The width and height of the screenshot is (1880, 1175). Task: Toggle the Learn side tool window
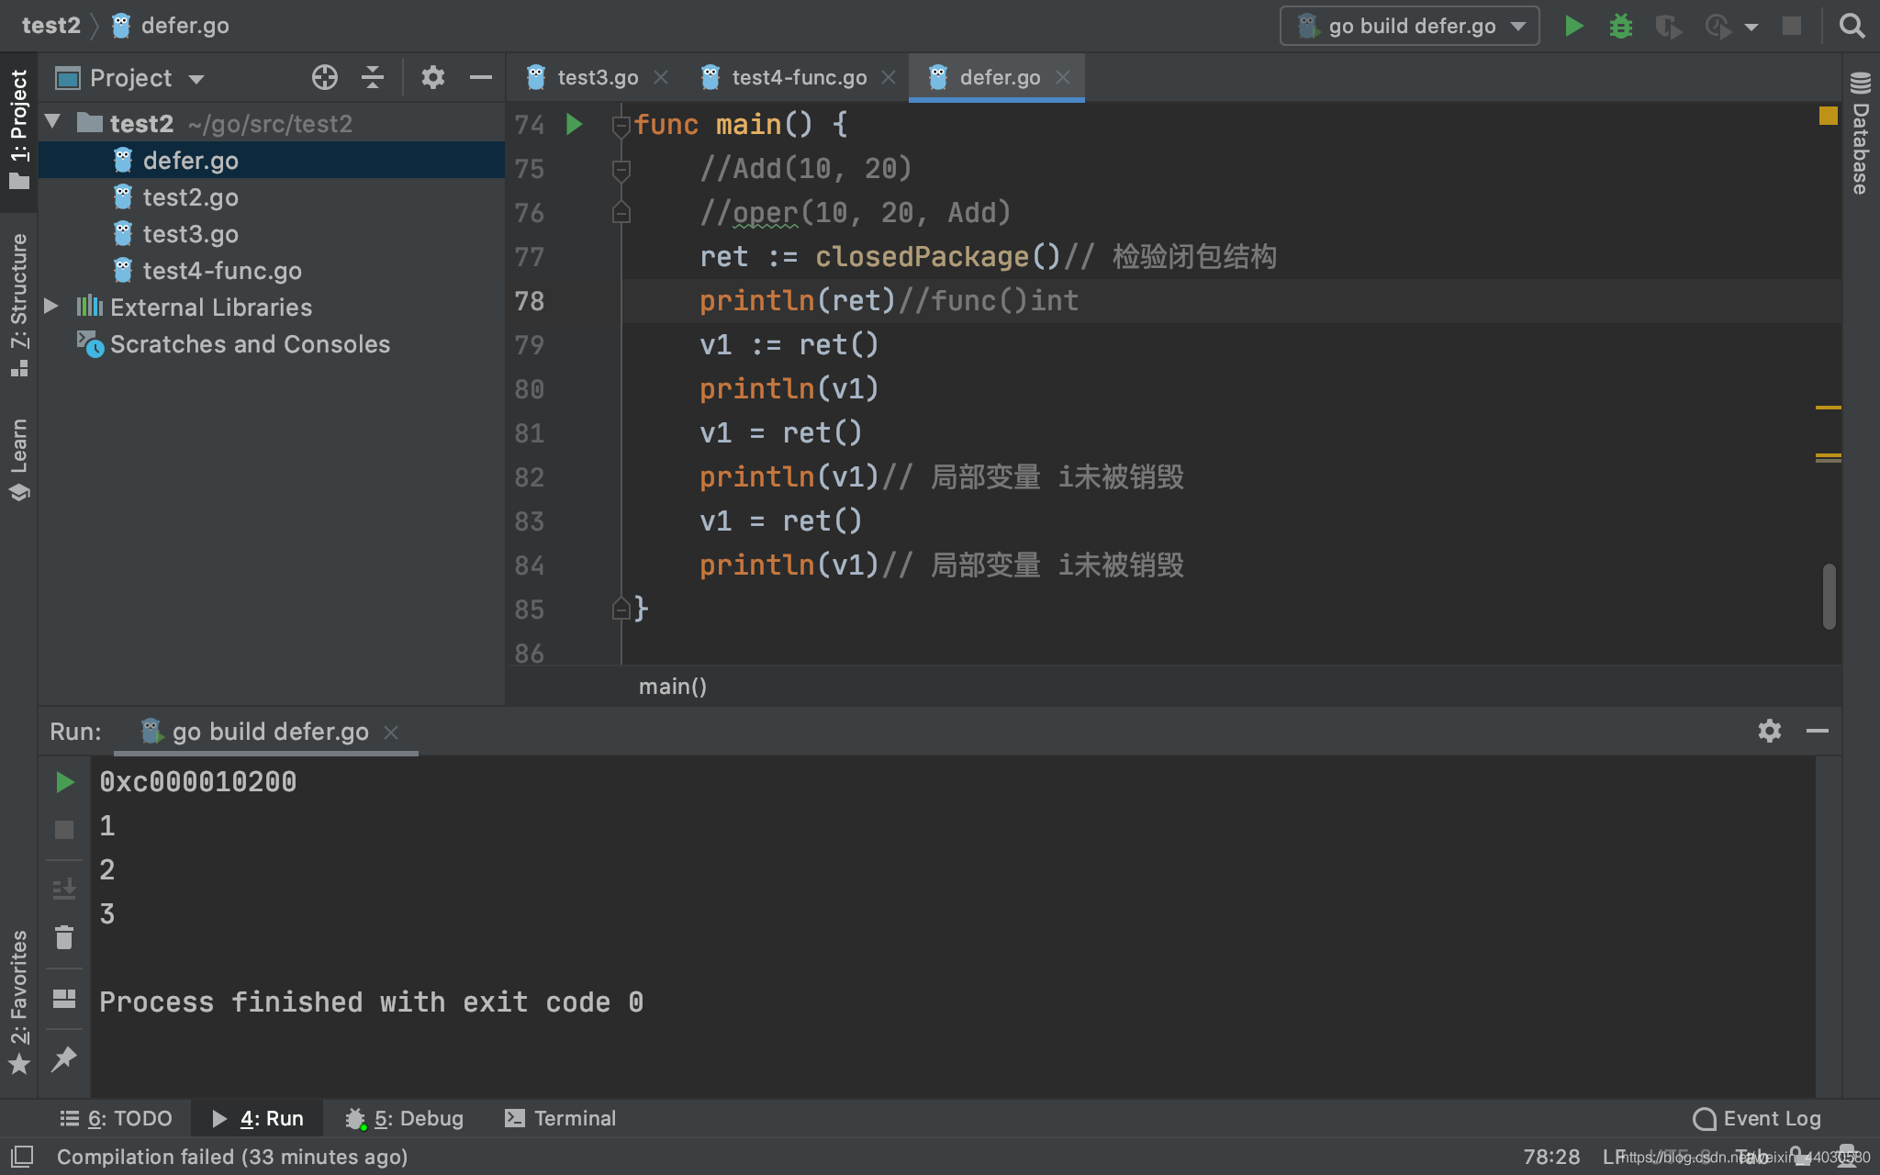tap(19, 459)
